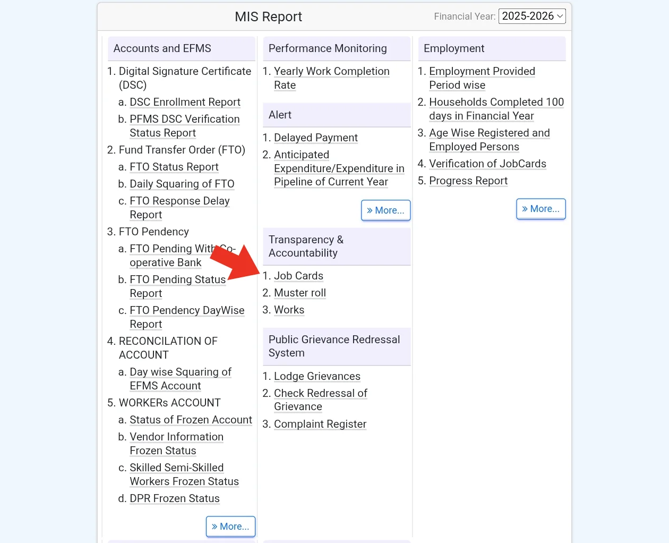Open Yearly Work Completion Rate
Image resolution: width=669 pixels, height=543 pixels.
331,71
